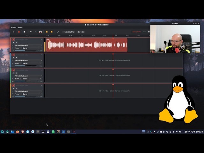This screenshot has width=204, height=153.
Task: Open the terminal from the taskbar
Action: (38, 132)
